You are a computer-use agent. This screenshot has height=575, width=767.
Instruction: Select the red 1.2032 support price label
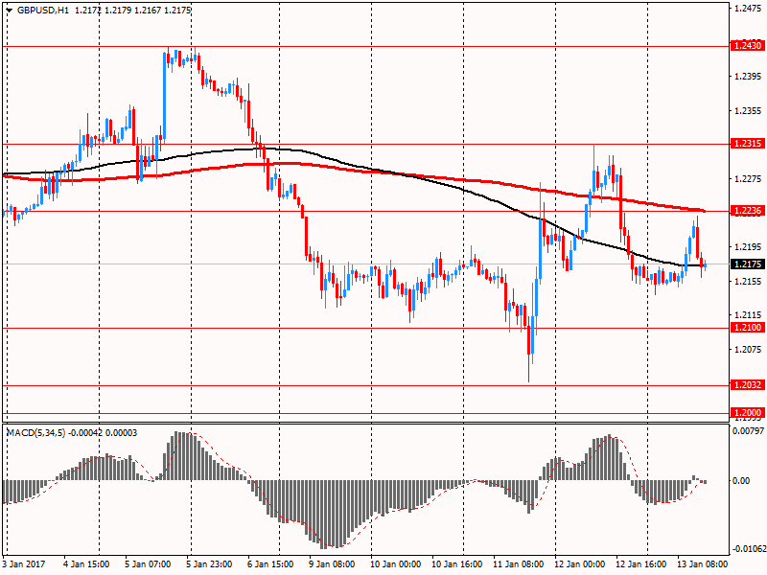[x=747, y=385]
